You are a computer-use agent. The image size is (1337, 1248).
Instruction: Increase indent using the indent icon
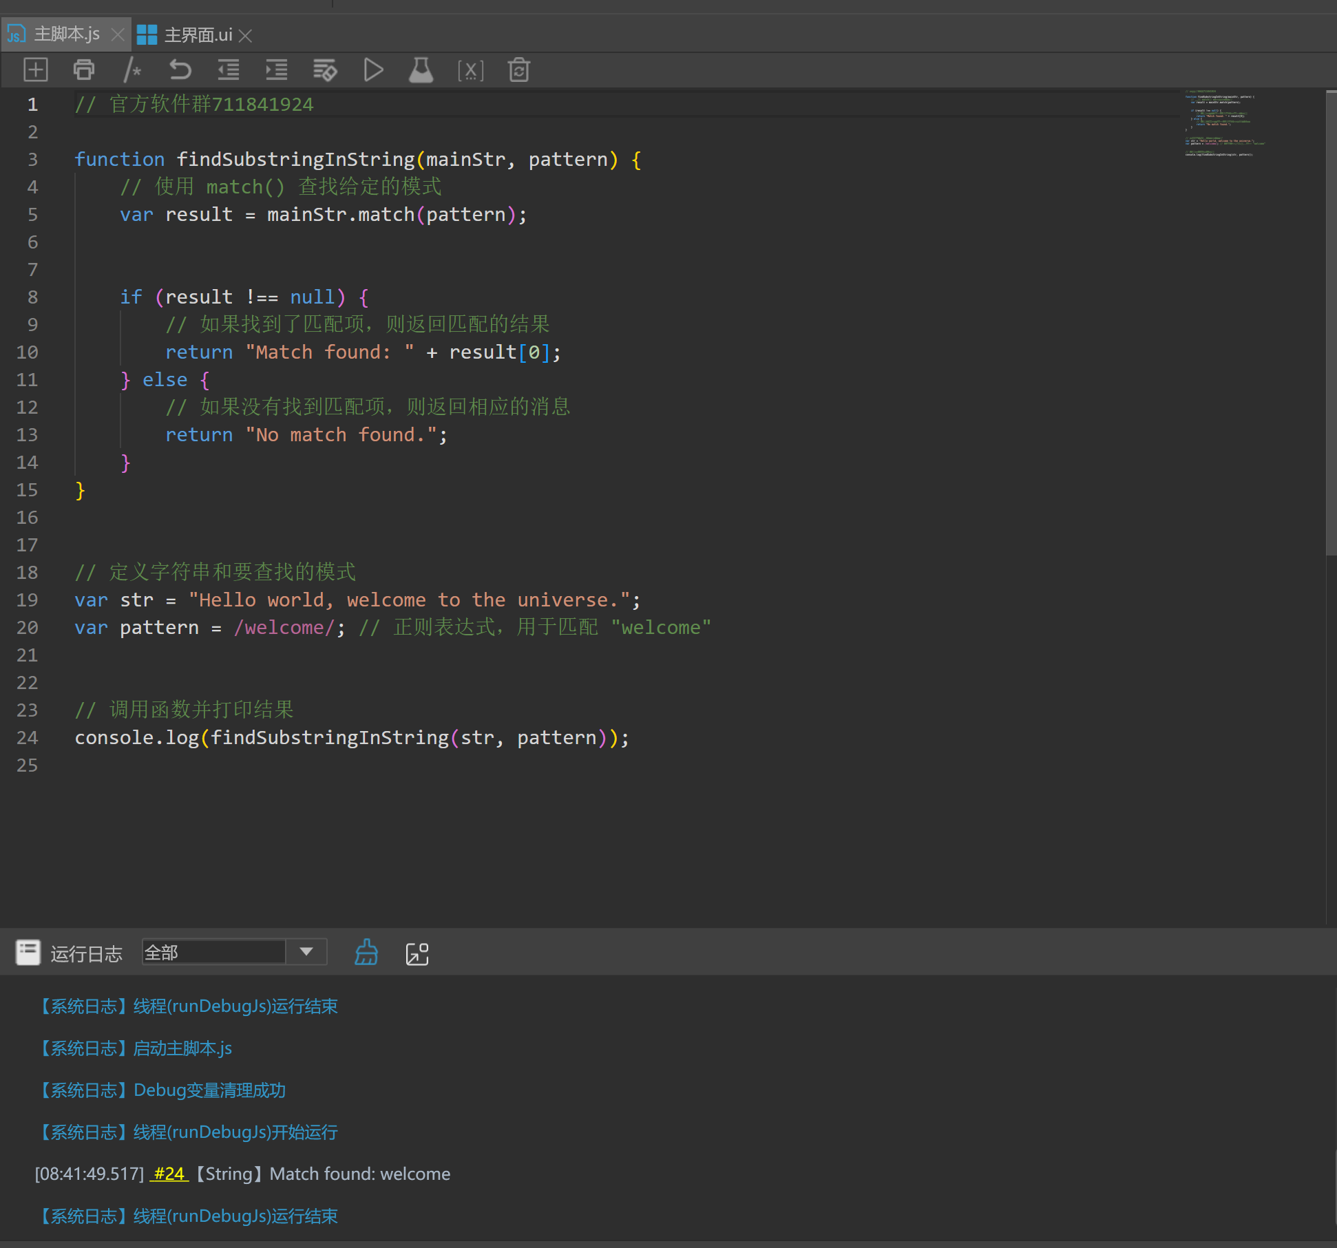point(277,70)
